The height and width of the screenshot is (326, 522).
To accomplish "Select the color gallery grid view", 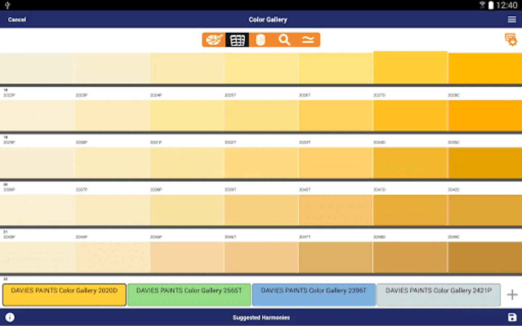I will 237,40.
